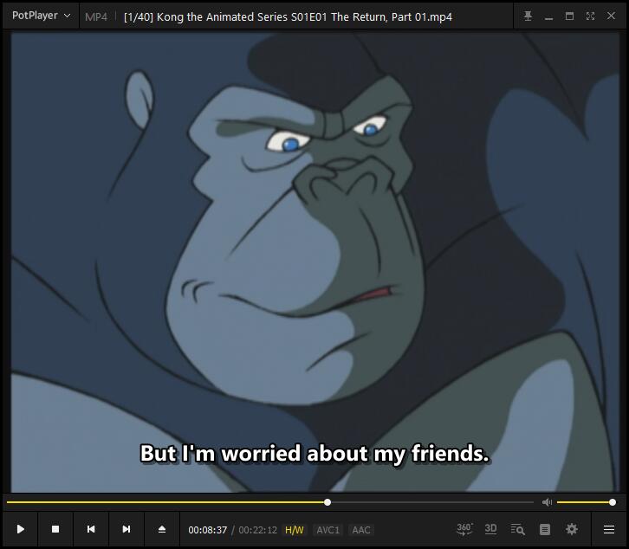Maximize the PotPlayer window
This screenshot has height=549, width=629.
tap(569, 16)
